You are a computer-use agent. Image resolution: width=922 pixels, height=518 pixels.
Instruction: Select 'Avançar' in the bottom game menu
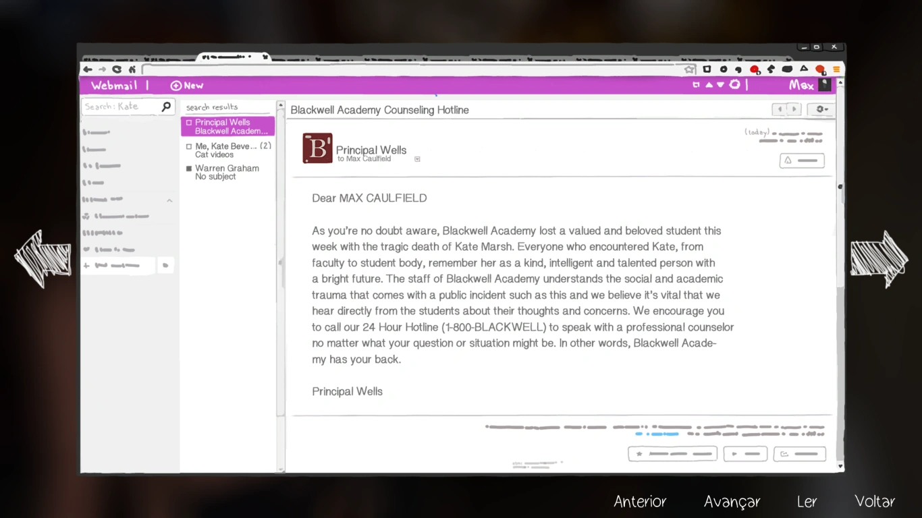tap(732, 502)
